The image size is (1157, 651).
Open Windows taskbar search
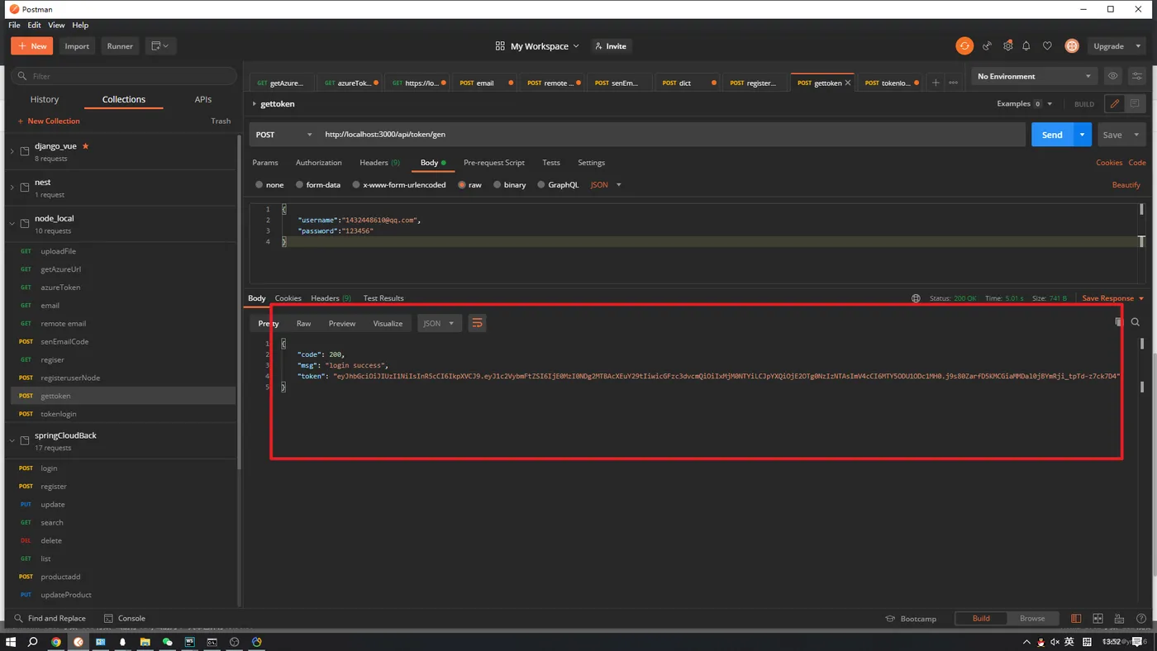33,642
